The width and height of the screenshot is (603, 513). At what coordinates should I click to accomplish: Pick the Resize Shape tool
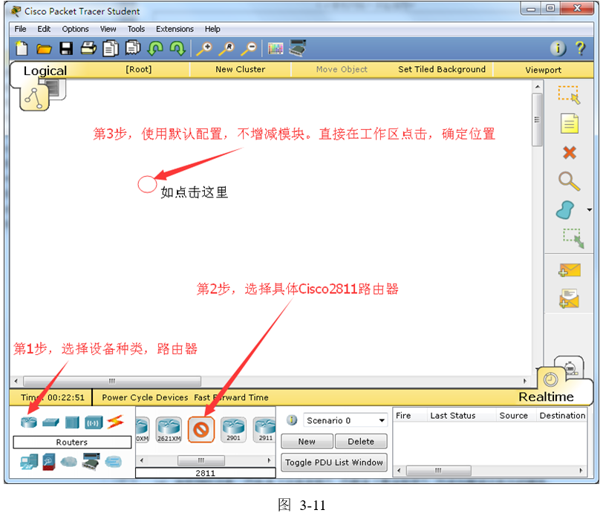pyautogui.click(x=572, y=238)
